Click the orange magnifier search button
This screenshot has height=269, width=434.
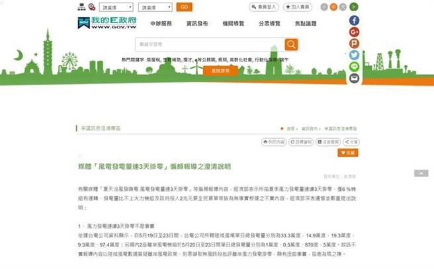pyautogui.click(x=291, y=45)
